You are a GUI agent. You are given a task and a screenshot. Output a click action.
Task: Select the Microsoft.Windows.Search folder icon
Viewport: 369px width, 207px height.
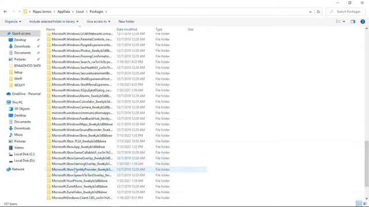(48, 62)
